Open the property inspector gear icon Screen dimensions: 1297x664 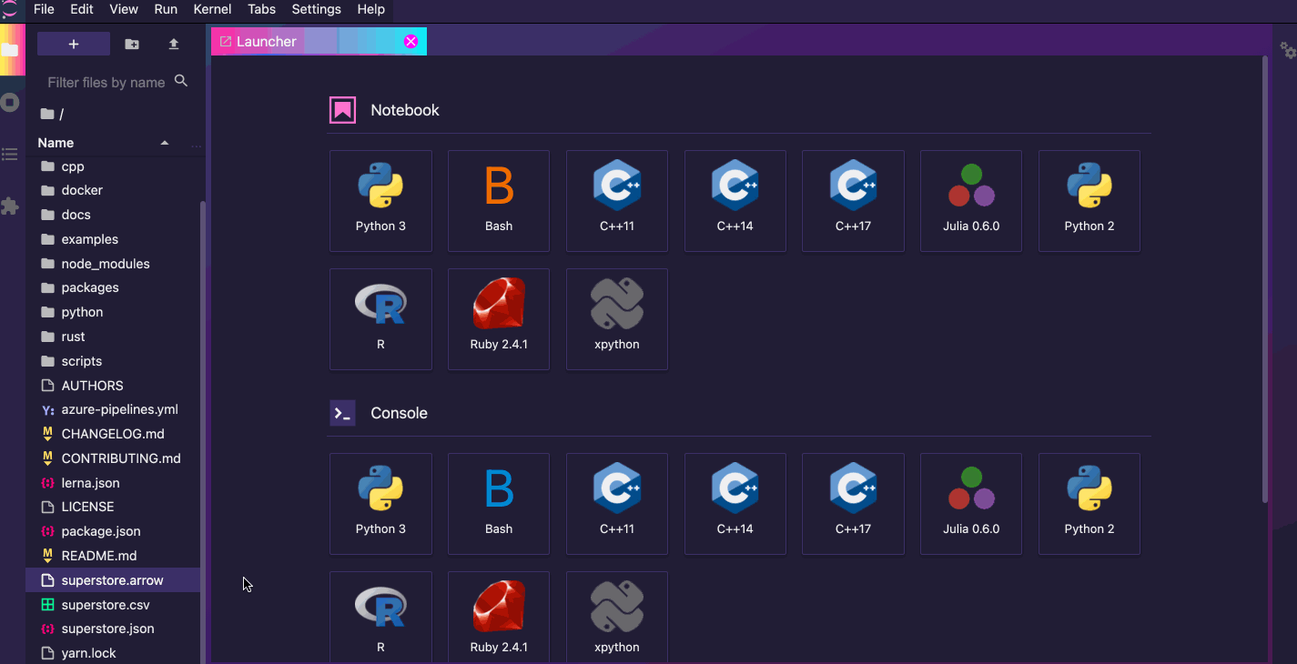click(x=1287, y=50)
